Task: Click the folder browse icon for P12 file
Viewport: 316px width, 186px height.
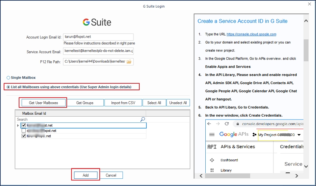Action: pyautogui.click(x=129, y=62)
